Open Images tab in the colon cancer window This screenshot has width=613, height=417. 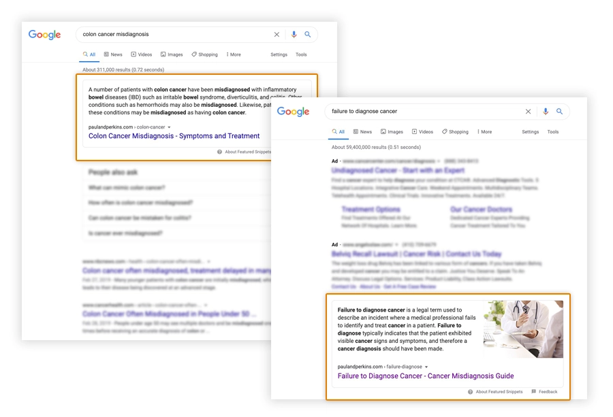click(172, 54)
